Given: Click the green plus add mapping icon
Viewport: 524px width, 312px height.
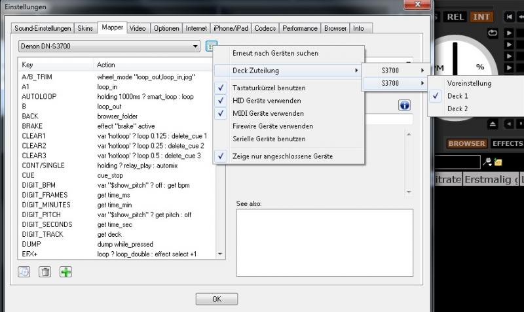Looking at the screenshot, I should [65, 271].
